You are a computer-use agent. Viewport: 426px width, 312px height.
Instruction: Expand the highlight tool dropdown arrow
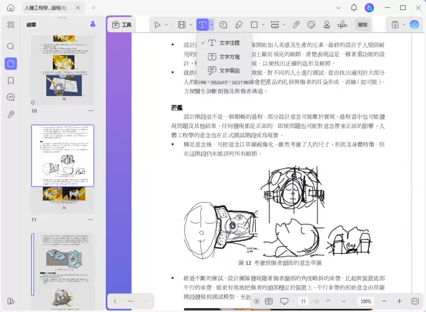pyautogui.click(x=191, y=25)
